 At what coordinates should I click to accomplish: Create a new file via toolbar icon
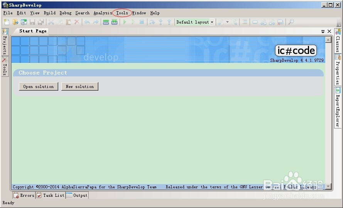7,22
